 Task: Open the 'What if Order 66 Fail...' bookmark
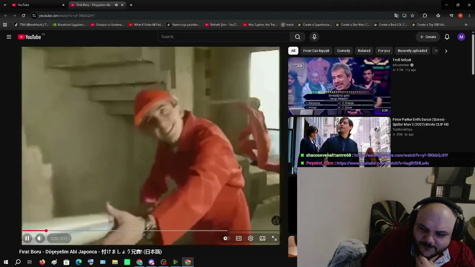tap(146, 25)
